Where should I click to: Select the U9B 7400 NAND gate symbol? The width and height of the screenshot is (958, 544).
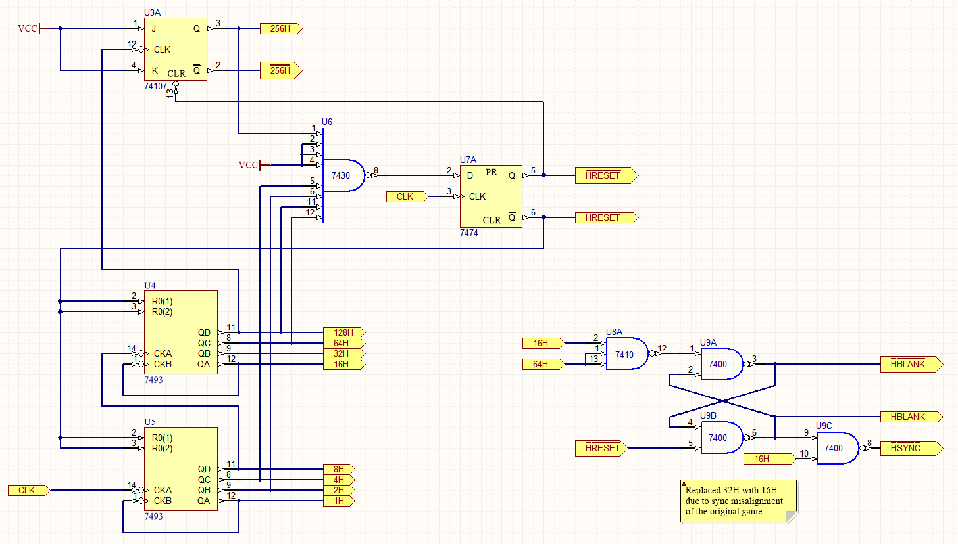(x=722, y=438)
